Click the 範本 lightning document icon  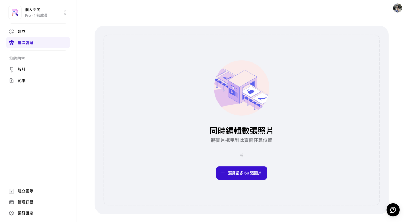[12, 81]
